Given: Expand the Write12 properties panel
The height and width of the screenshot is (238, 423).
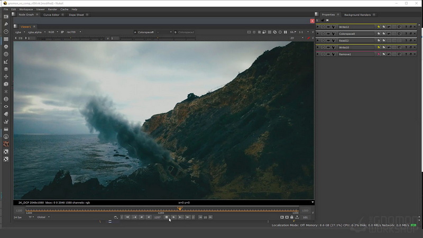Looking at the screenshot, I should [318, 27].
